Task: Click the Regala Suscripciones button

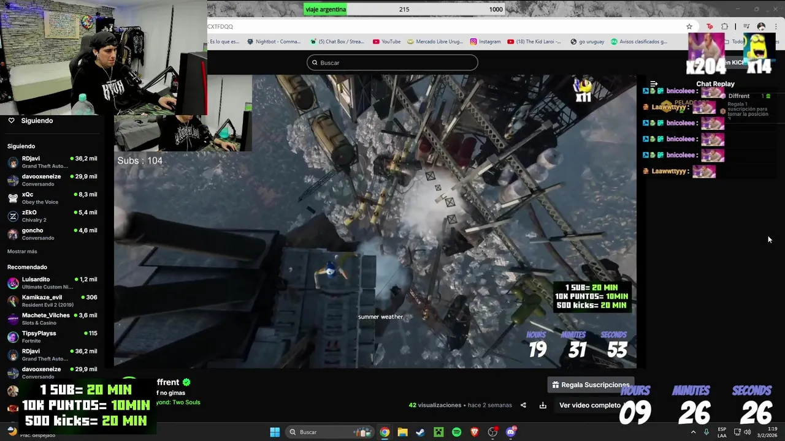Action: pos(591,385)
